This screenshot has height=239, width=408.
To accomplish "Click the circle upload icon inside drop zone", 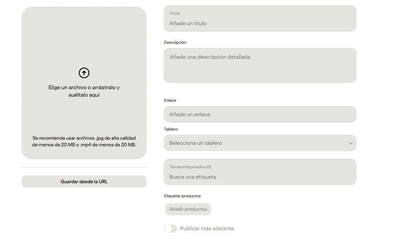I will pos(84,73).
